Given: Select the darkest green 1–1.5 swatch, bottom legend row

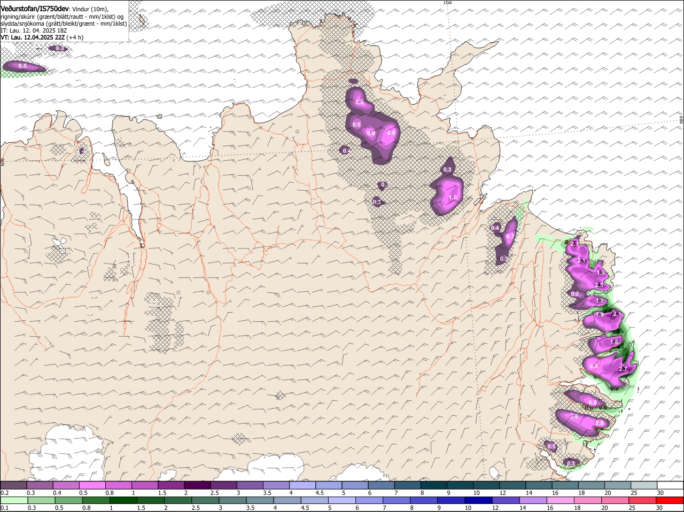Looking at the screenshot, I should pyautogui.click(x=123, y=501).
